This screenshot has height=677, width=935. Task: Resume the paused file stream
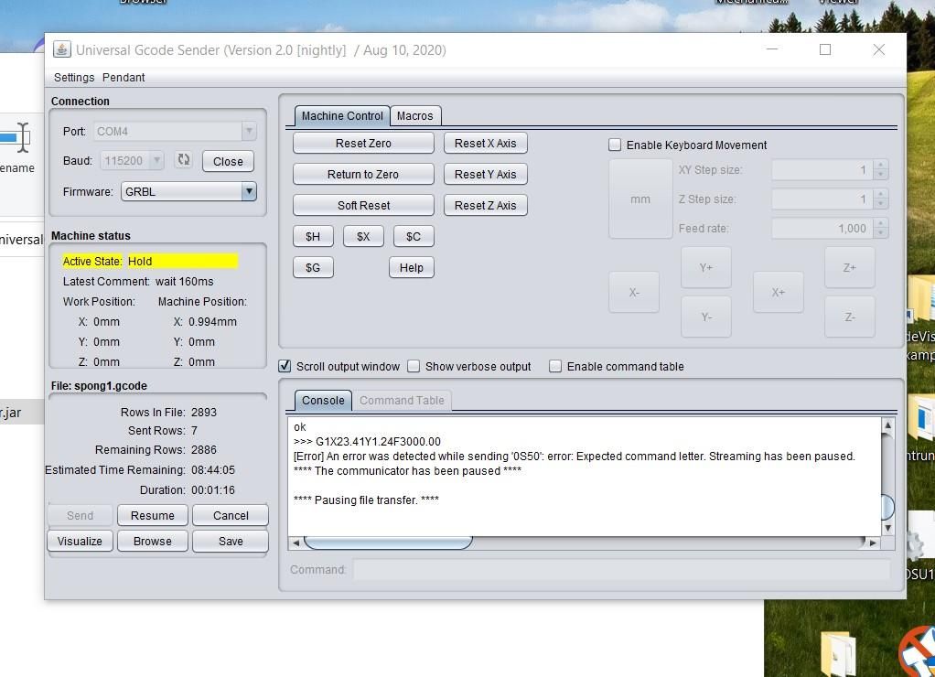(x=153, y=515)
